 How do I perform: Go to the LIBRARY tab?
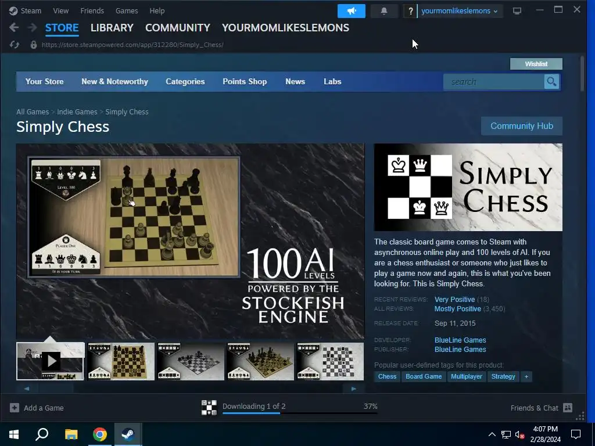(112, 28)
